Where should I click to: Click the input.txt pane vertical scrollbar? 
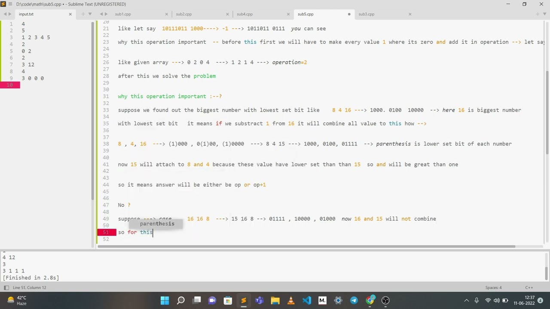coord(92,112)
